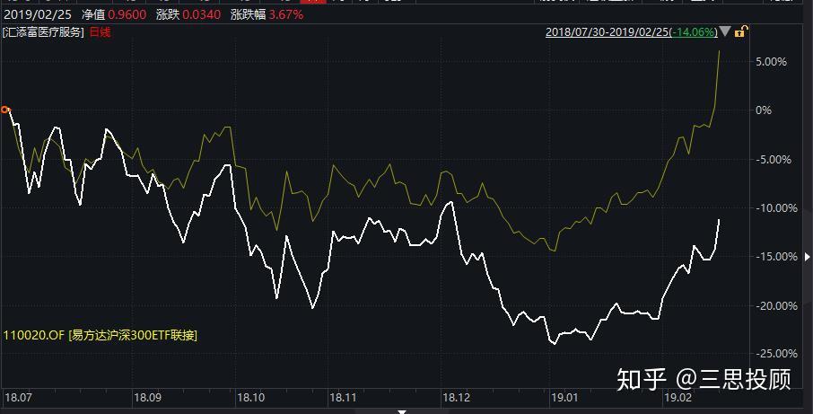
Task: Click the -10.00% axis label
Action: [x=776, y=208]
